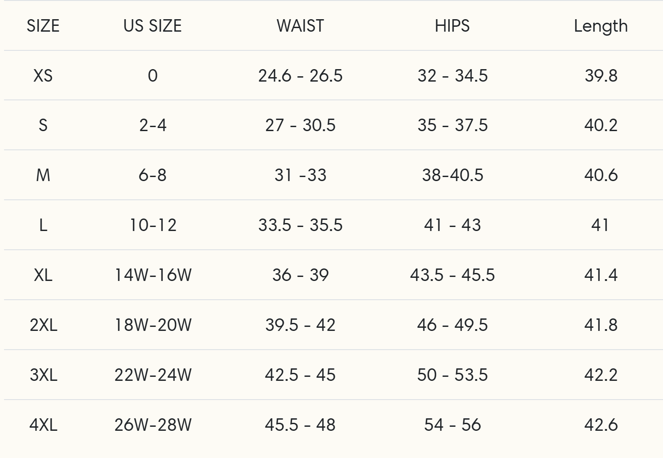Click the SIZE column header
Viewport: 663px width, 458px height.
coord(43,26)
